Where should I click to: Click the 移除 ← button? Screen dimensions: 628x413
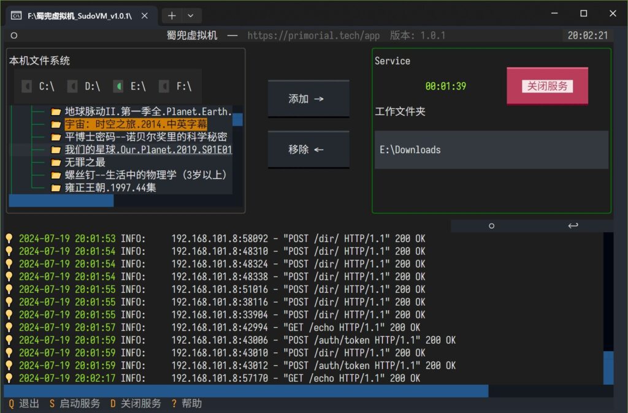(308, 150)
